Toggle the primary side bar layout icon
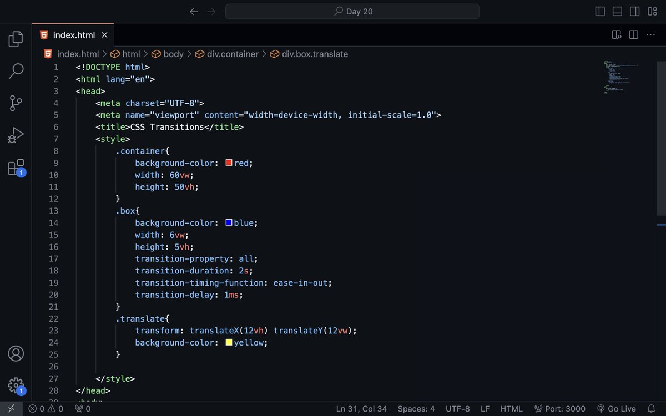Viewport: 666px width, 416px height. click(x=600, y=12)
